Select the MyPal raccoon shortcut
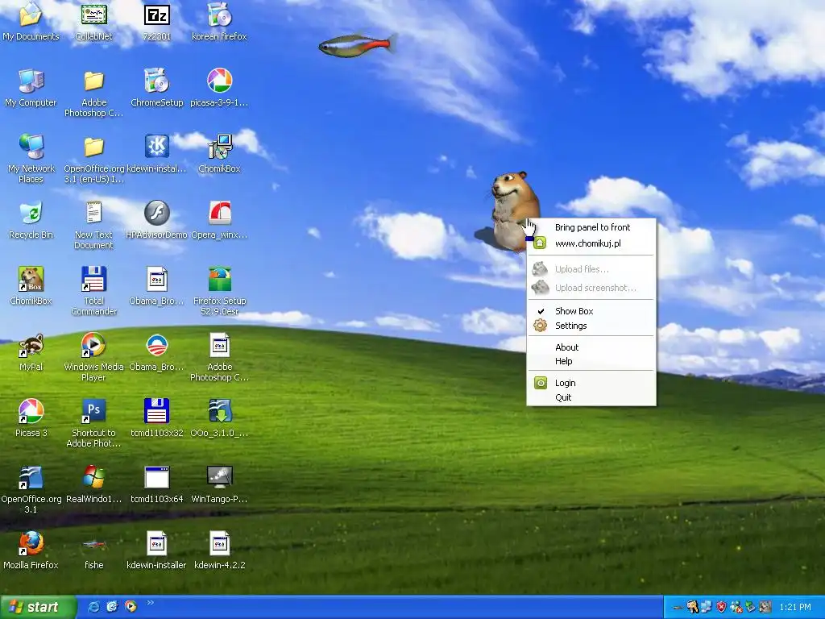 point(31,352)
